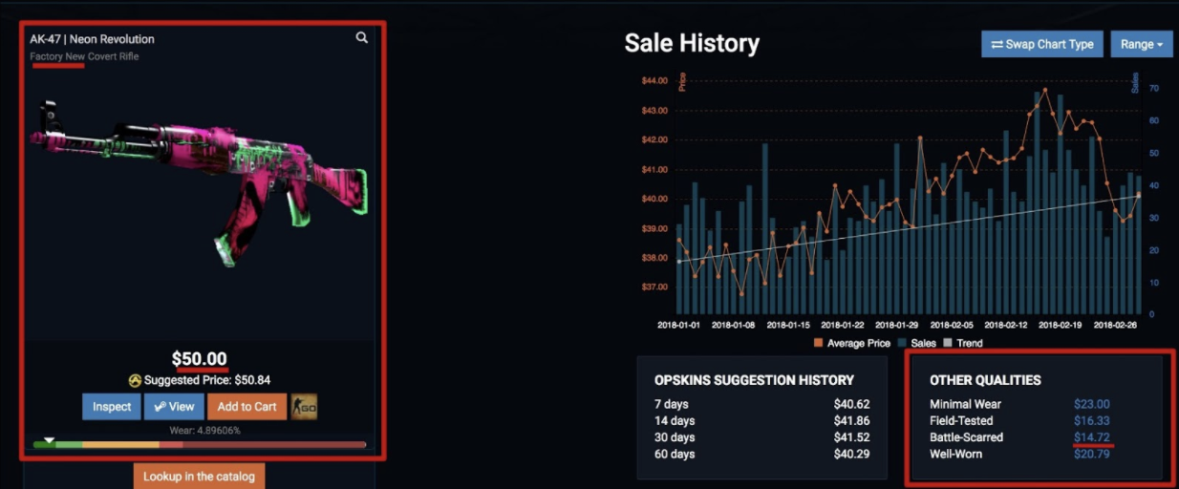The height and width of the screenshot is (489, 1179).
Task: Click the Other Qualities heading
Action: tap(985, 380)
